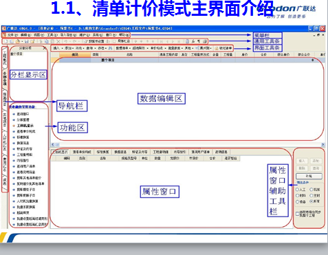Click left arrow of horizontal scrollbar

point(53,144)
